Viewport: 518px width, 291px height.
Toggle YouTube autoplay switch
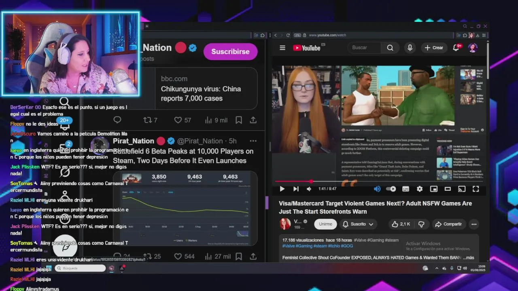click(x=391, y=189)
